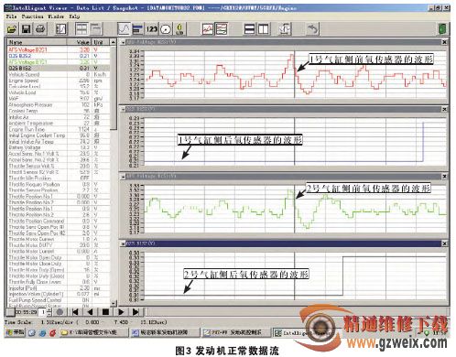Click the curved undo arrow icon
The image size is (456, 357).
coord(313,29)
